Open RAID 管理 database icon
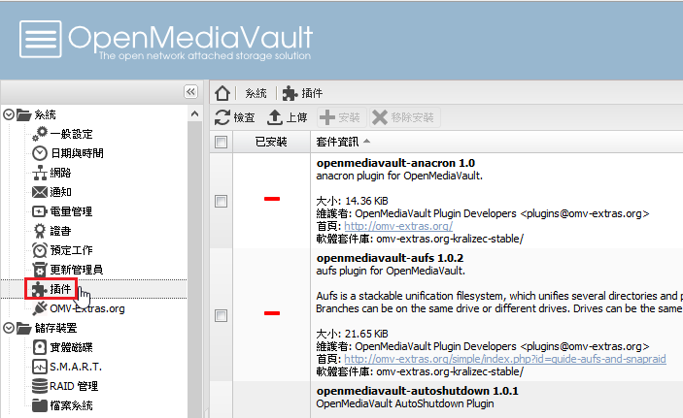 [40, 386]
